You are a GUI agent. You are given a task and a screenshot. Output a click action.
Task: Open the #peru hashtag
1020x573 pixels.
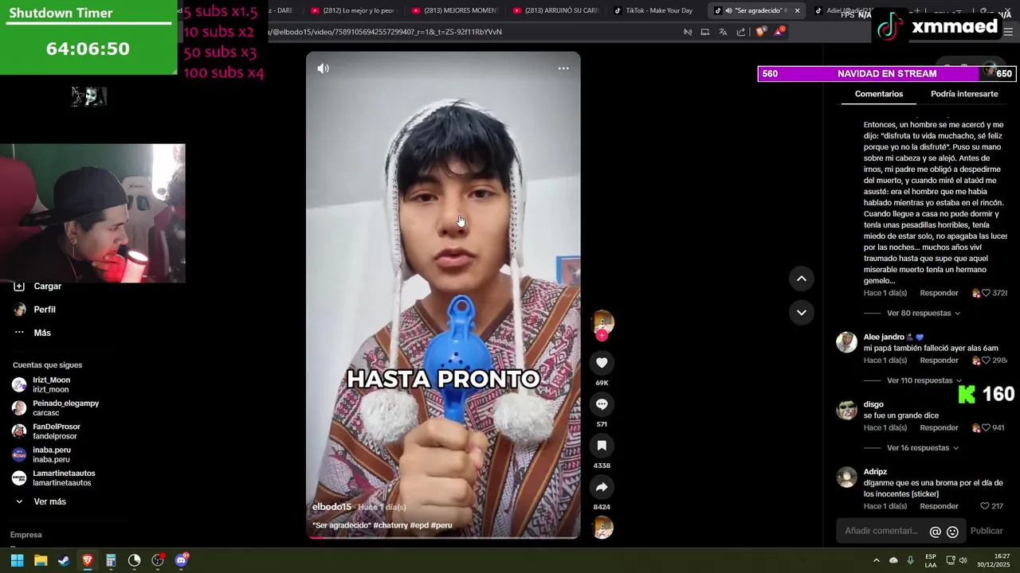[441, 525]
